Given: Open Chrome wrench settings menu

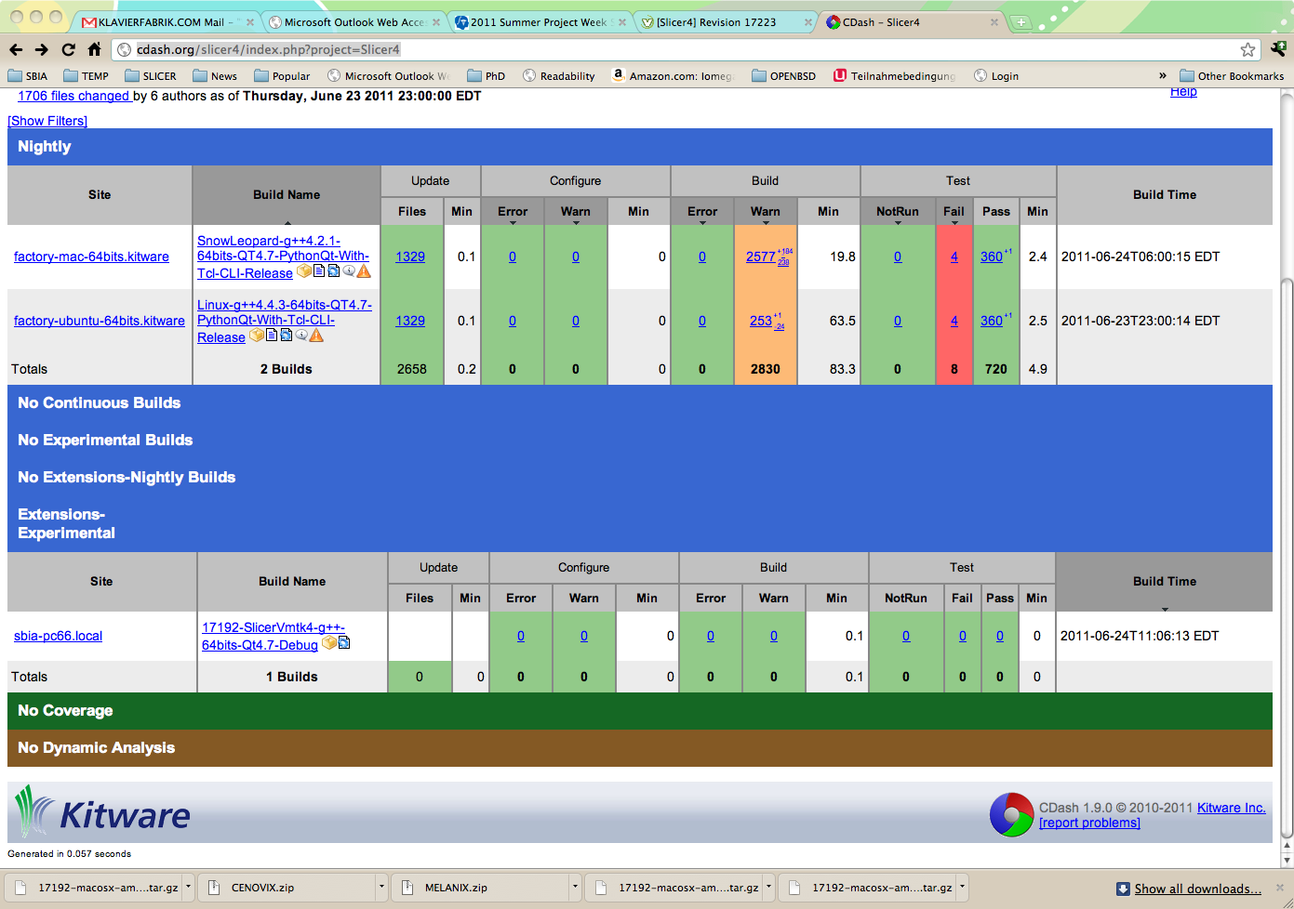Looking at the screenshot, I should 1278,49.
